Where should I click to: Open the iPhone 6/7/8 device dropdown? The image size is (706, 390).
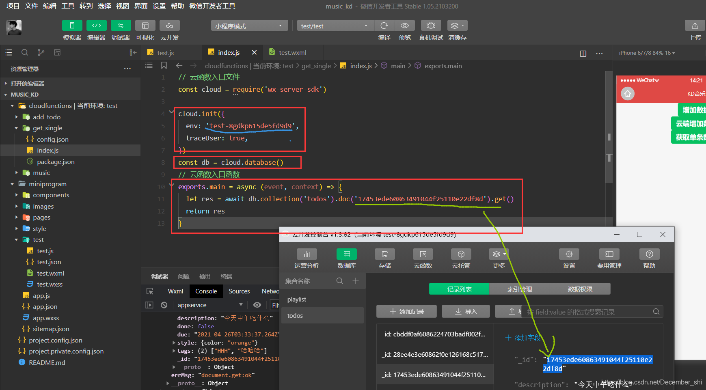[647, 53]
